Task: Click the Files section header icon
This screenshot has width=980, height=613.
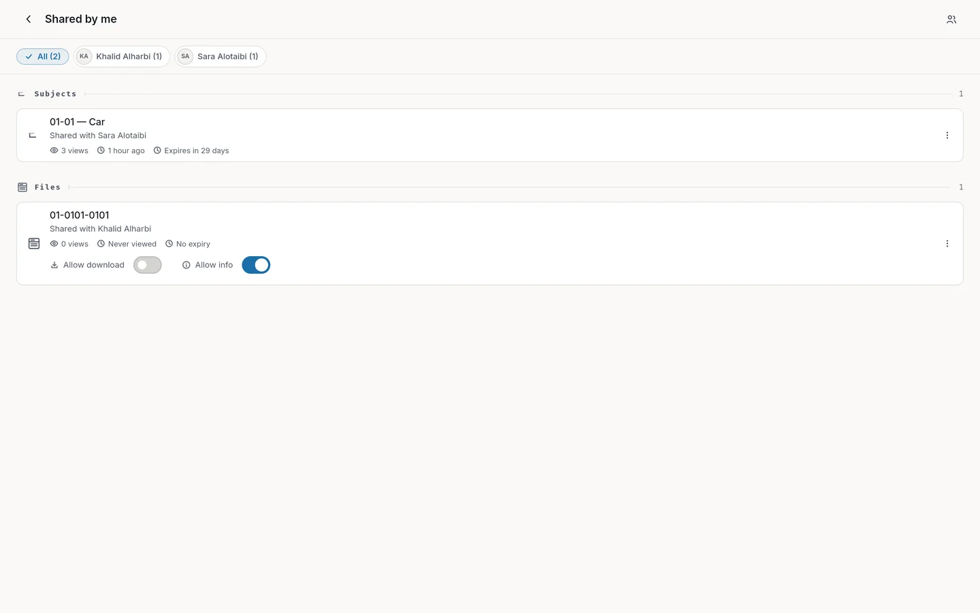Action: (x=22, y=187)
